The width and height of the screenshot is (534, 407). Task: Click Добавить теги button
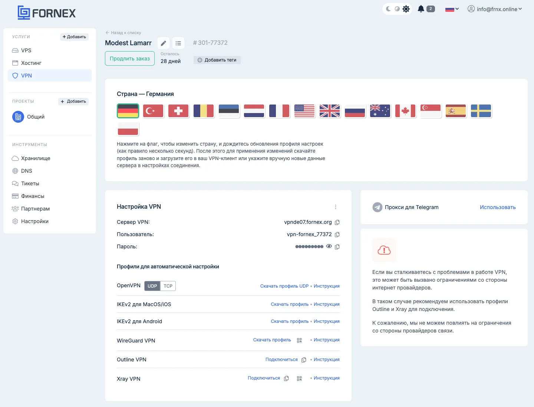217,60
